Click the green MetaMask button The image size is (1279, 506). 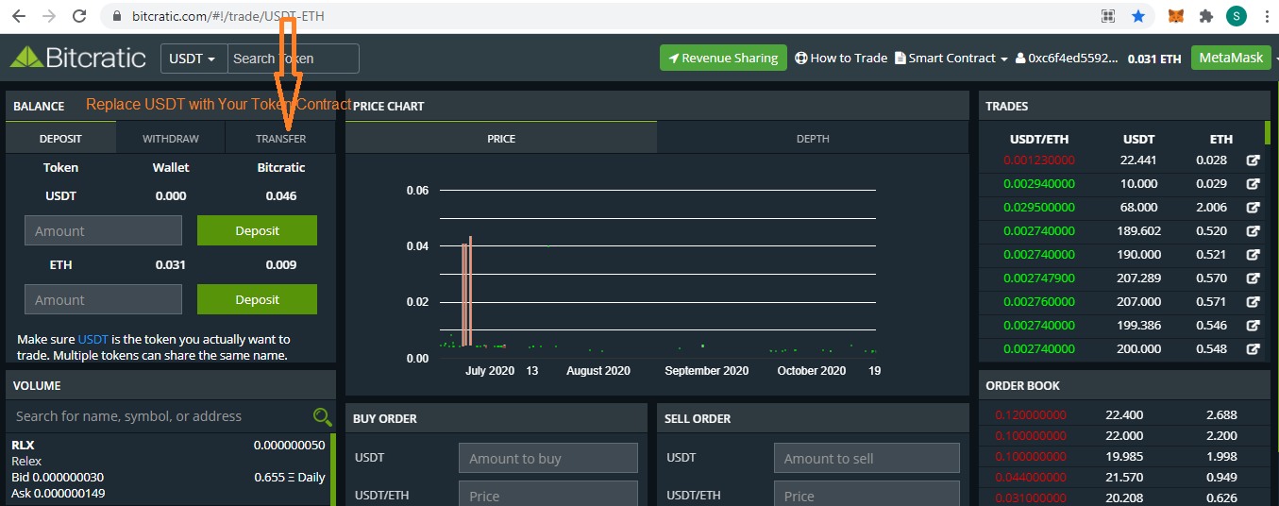(1231, 58)
